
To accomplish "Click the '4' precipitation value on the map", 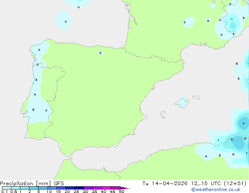I will 244,123.
